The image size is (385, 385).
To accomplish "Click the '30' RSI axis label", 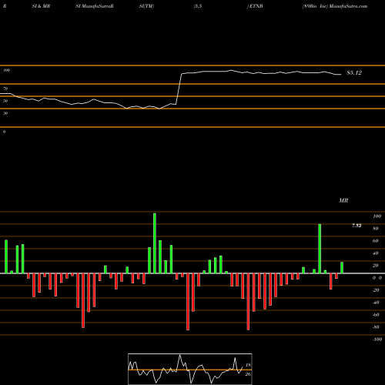I will point(5,113).
